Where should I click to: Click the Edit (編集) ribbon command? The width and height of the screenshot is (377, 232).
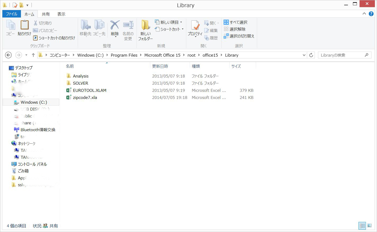[211, 30]
